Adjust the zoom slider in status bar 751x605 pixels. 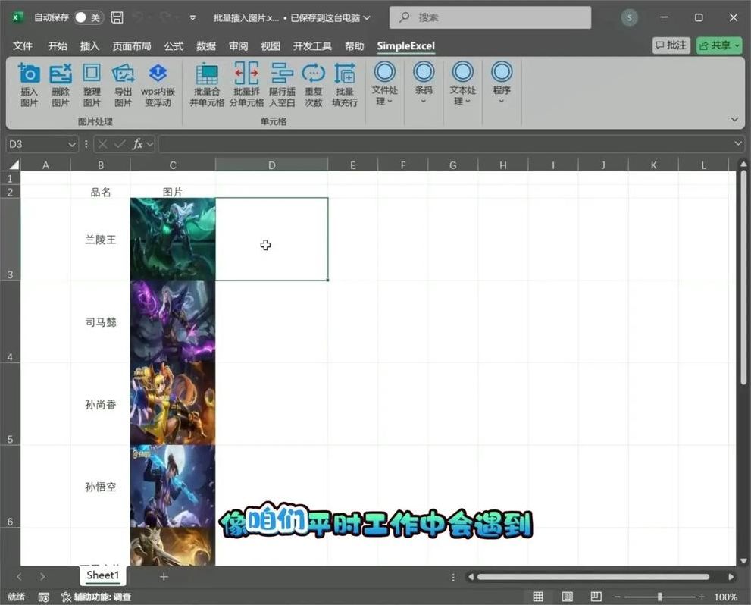(659, 597)
